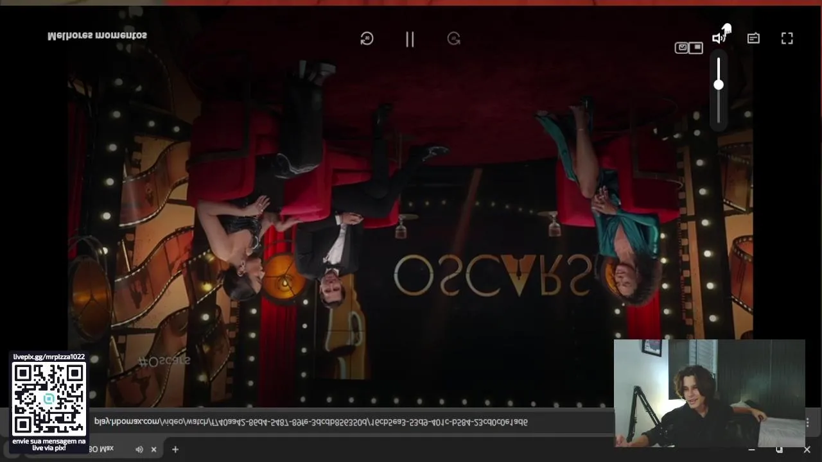Click the Melhores momentos title
The height and width of the screenshot is (462, 822).
coord(97,35)
